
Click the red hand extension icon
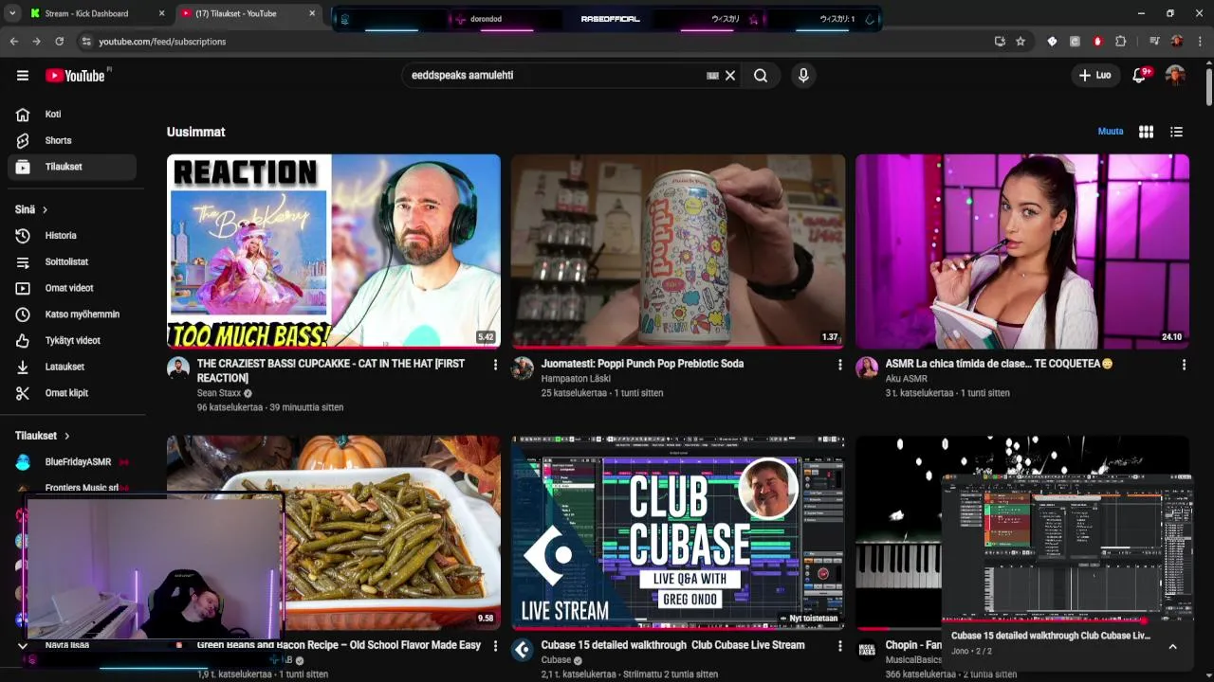(1097, 42)
